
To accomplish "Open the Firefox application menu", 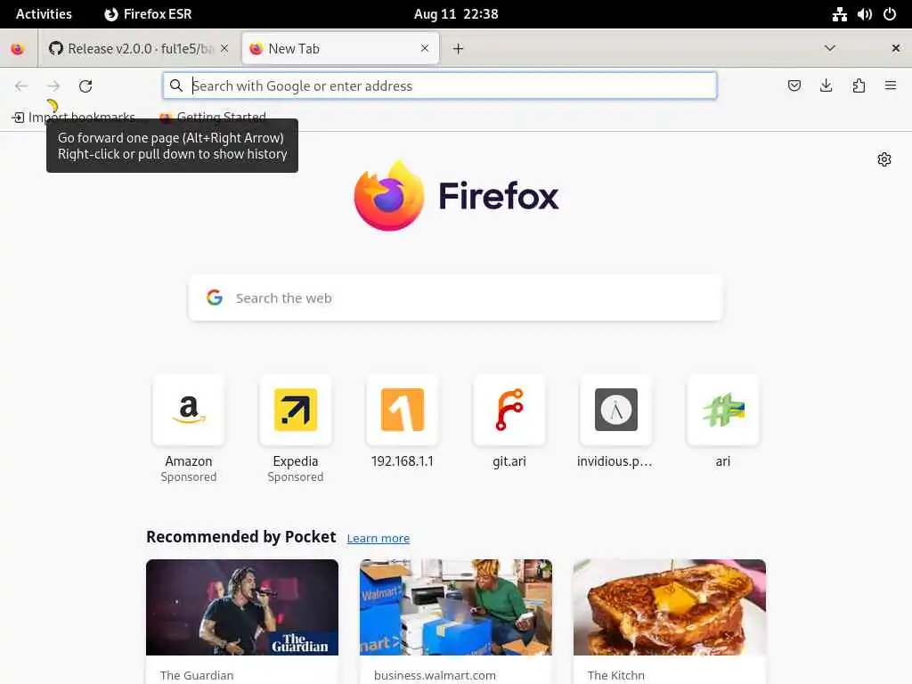I will [890, 86].
